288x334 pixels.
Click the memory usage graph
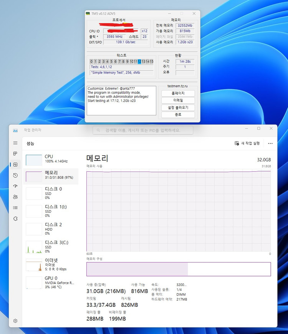[179, 211]
